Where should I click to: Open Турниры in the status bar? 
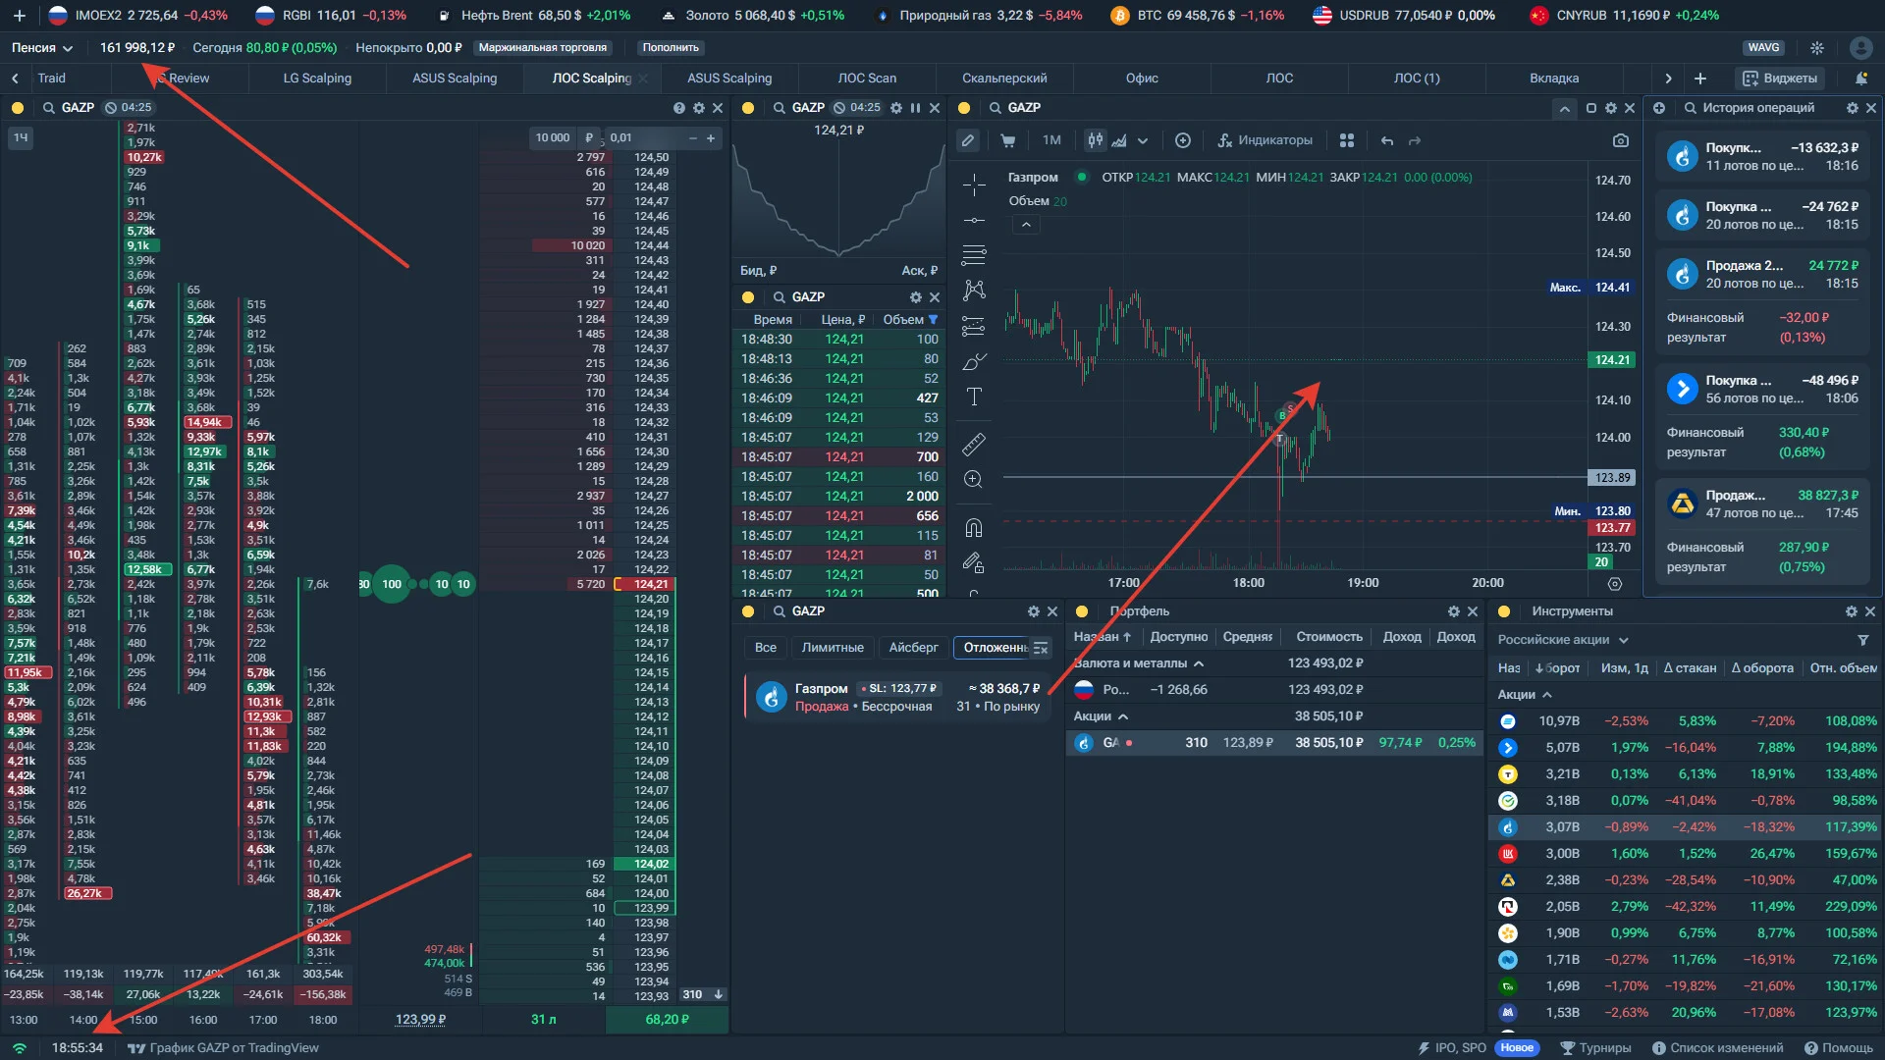(1596, 1048)
